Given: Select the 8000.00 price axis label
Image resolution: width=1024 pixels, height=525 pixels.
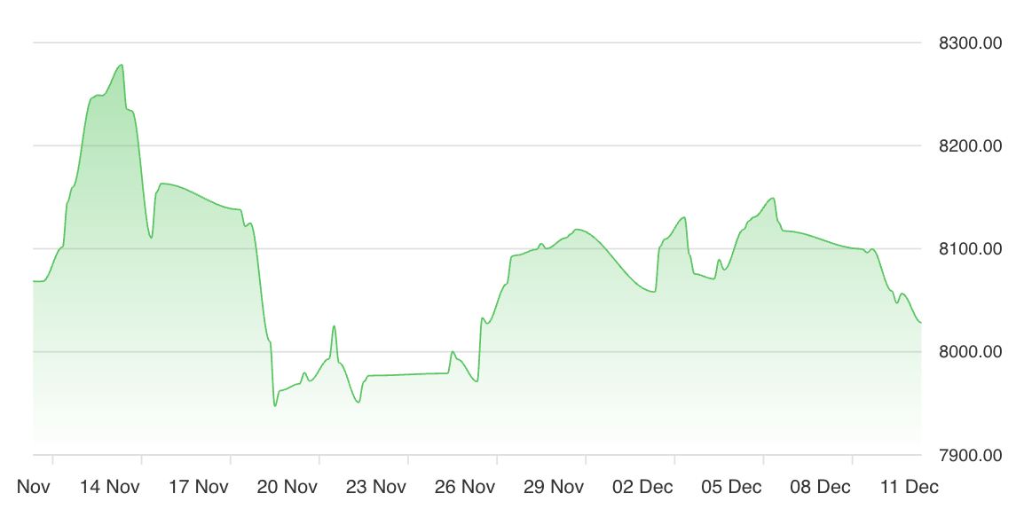Looking at the screenshot, I should coord(970,352).
